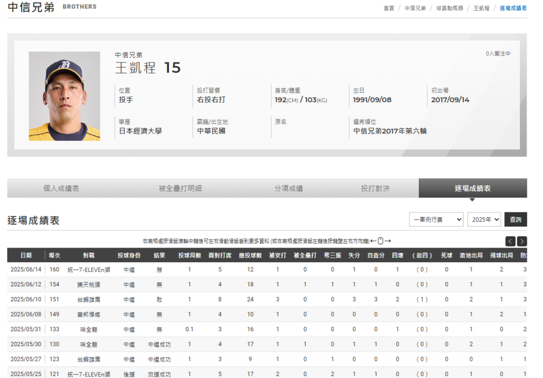Click the 對戰 column header
The height and width of the screenshot is (378, 543).
coord(88,255)
